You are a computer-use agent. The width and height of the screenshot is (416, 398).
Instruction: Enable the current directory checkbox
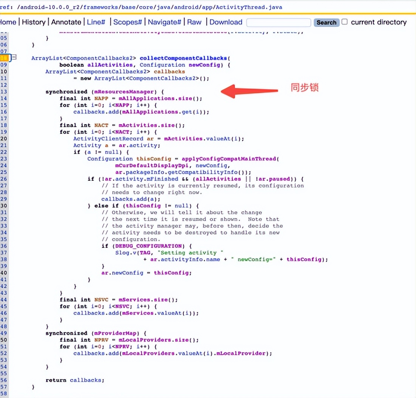345,22
